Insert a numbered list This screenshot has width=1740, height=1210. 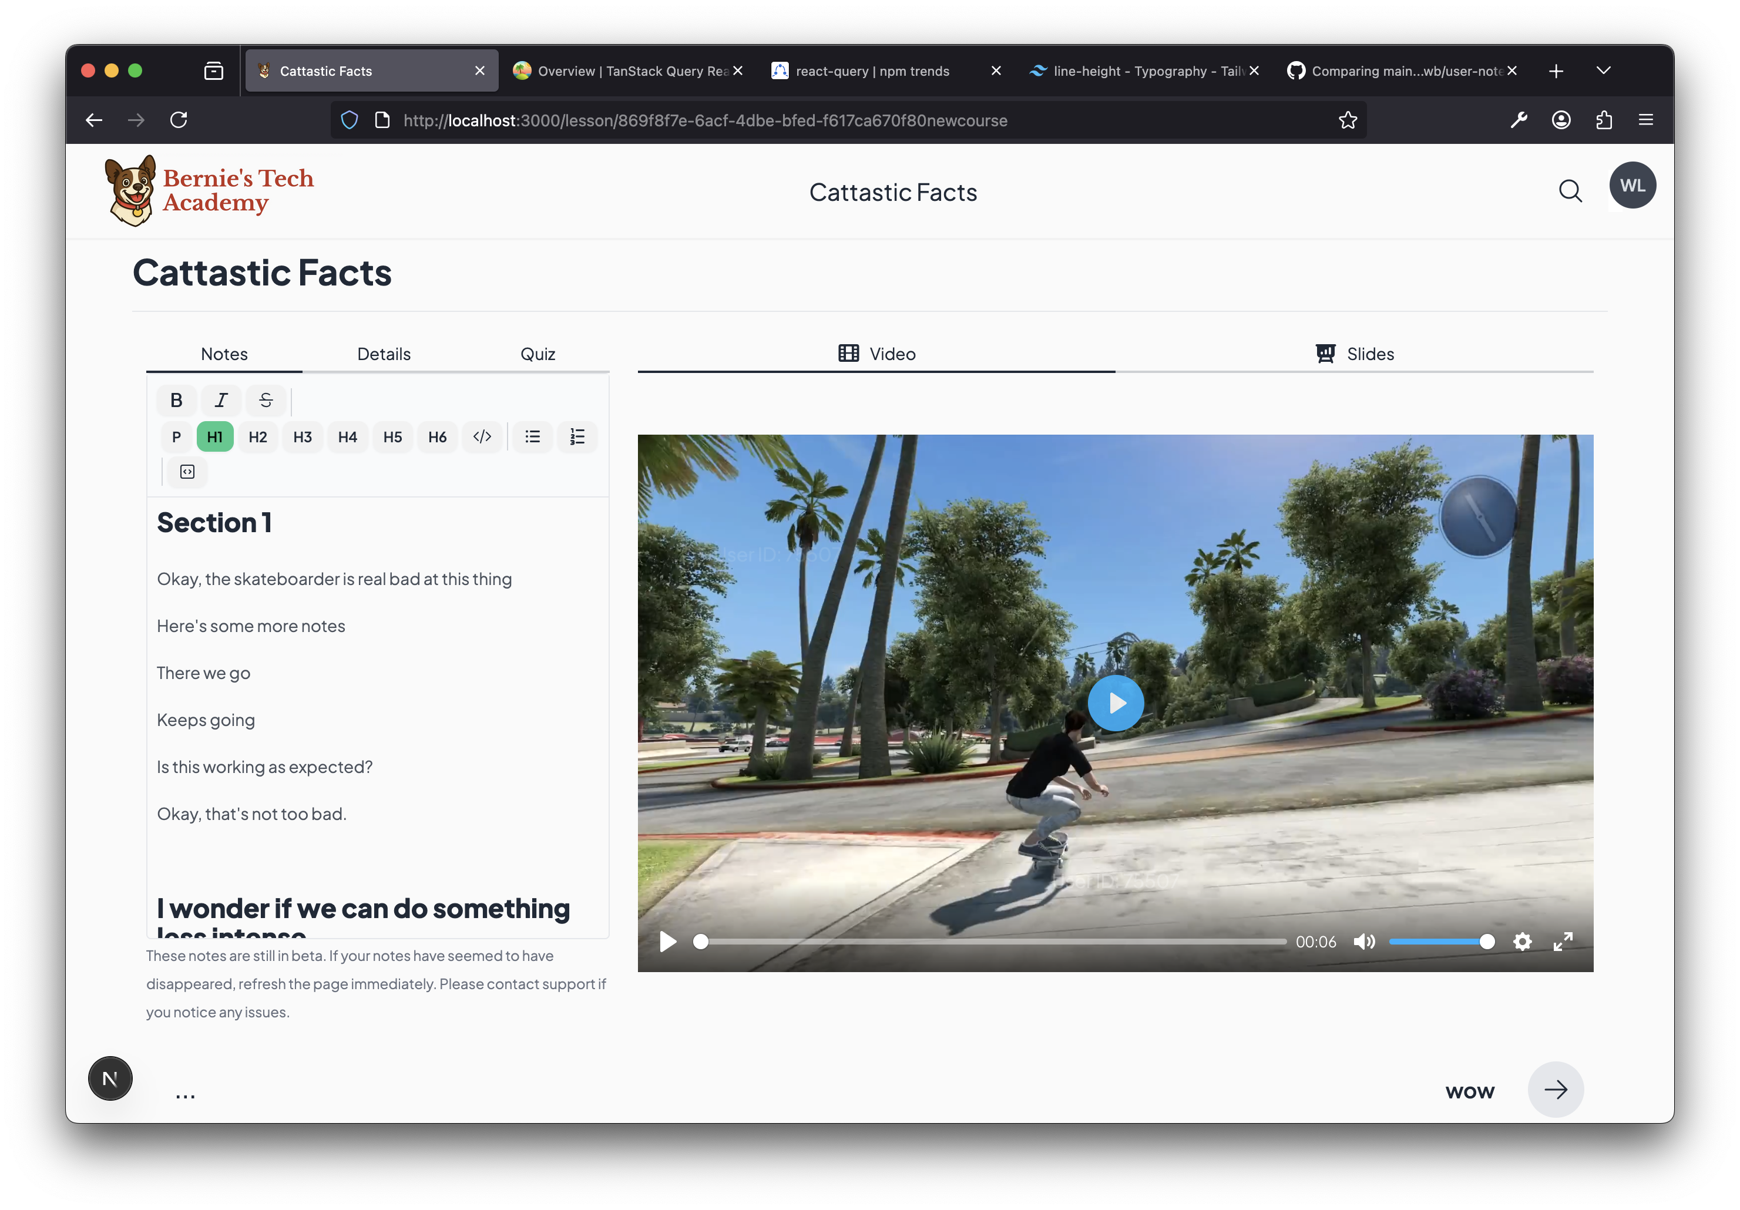pyautogui.click(x=577, y=436)
